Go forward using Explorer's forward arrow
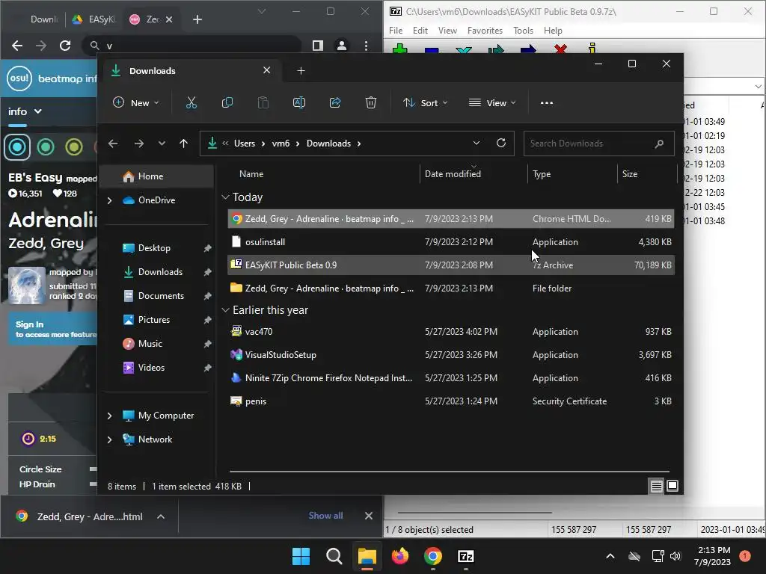Viewport: 766px width, 574px height. pyautogui.click(x=139, y=143)
